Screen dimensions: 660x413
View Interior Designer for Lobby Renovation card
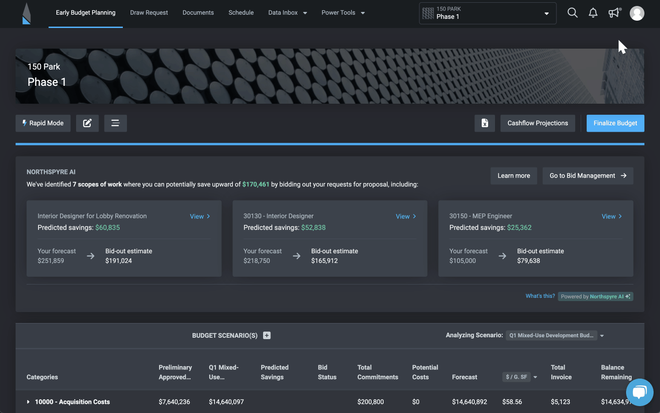[200, 217]
